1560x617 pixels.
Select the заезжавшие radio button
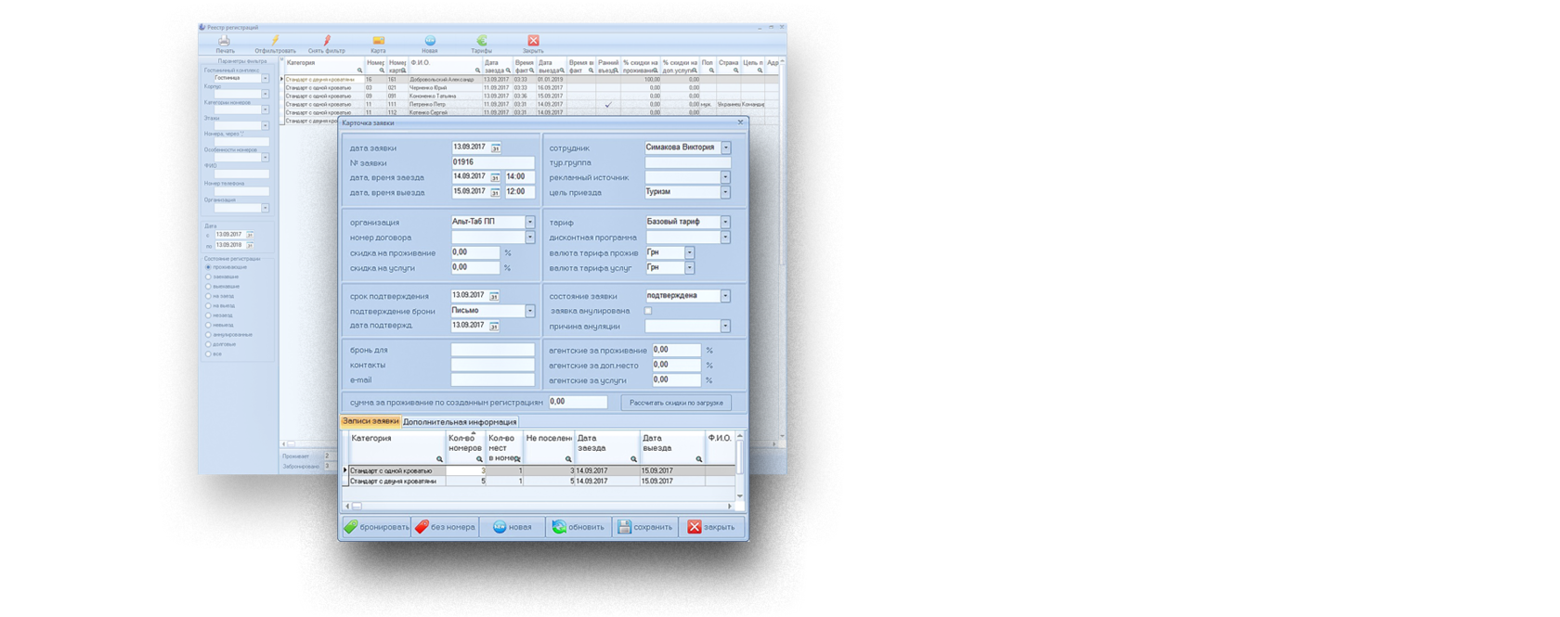pos(208,276)
